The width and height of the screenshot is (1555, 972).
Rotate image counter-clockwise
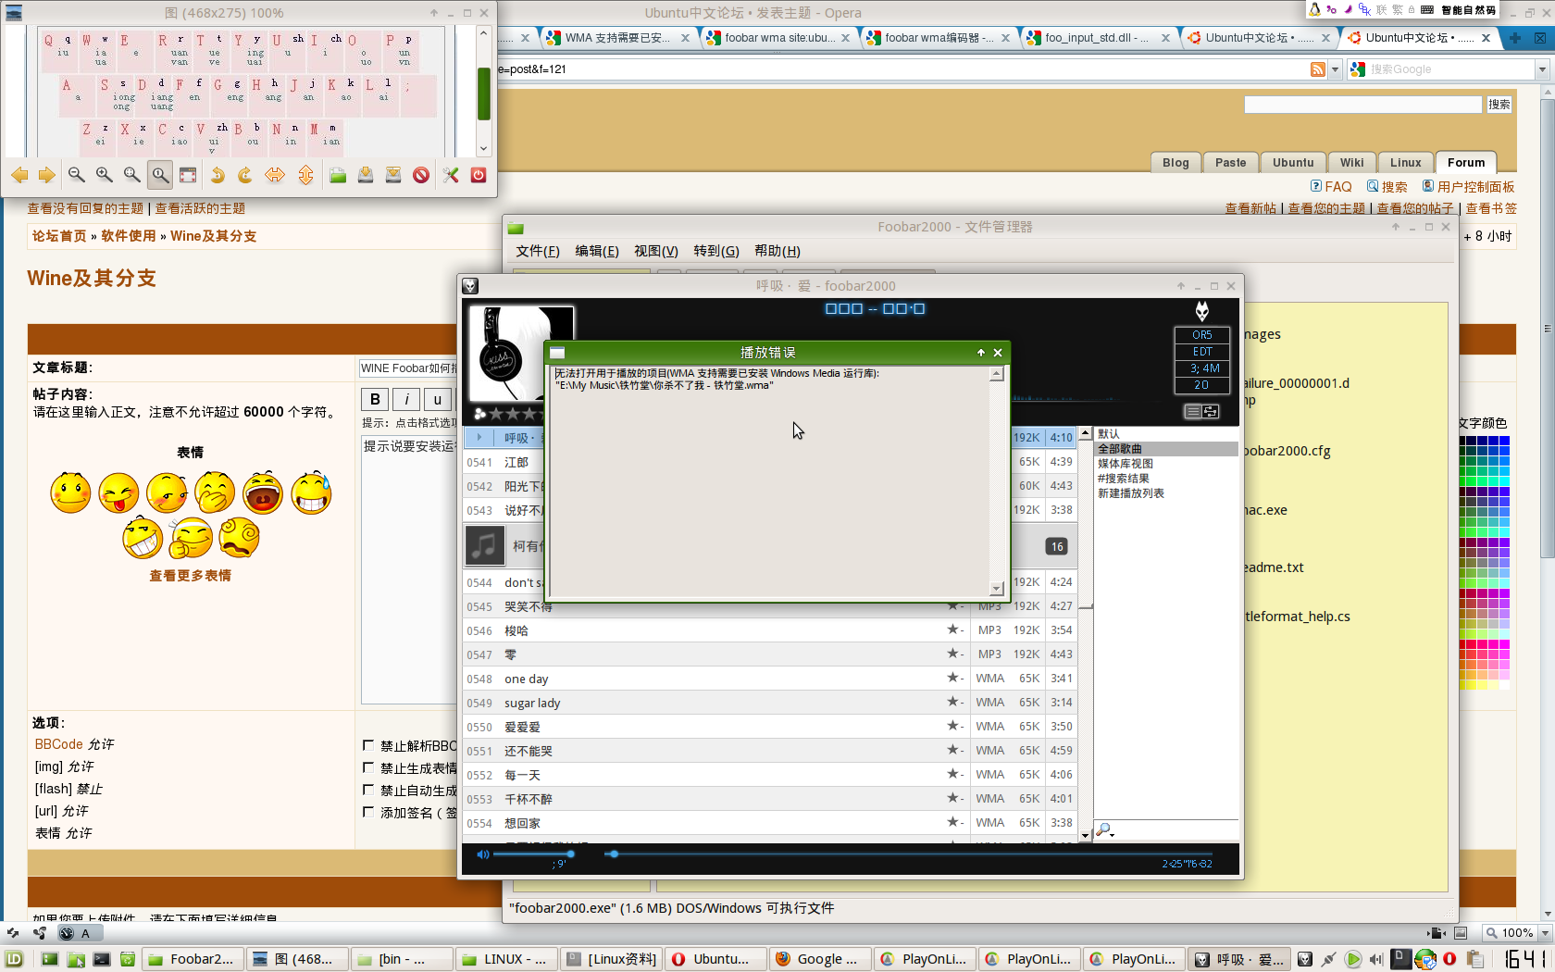[218, 175]
